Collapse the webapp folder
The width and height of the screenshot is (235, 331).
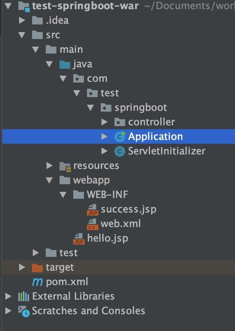tap(49, 180)
